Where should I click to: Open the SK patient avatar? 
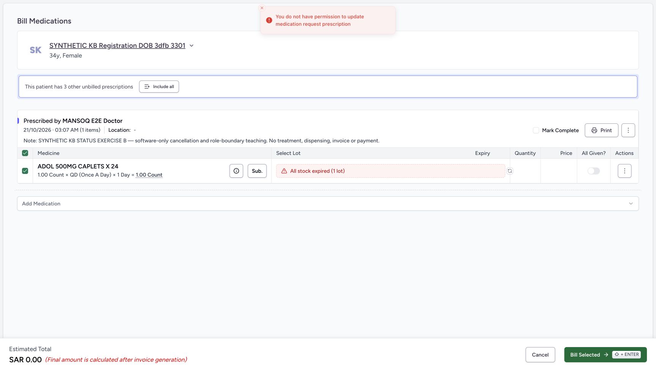(36, 50)
